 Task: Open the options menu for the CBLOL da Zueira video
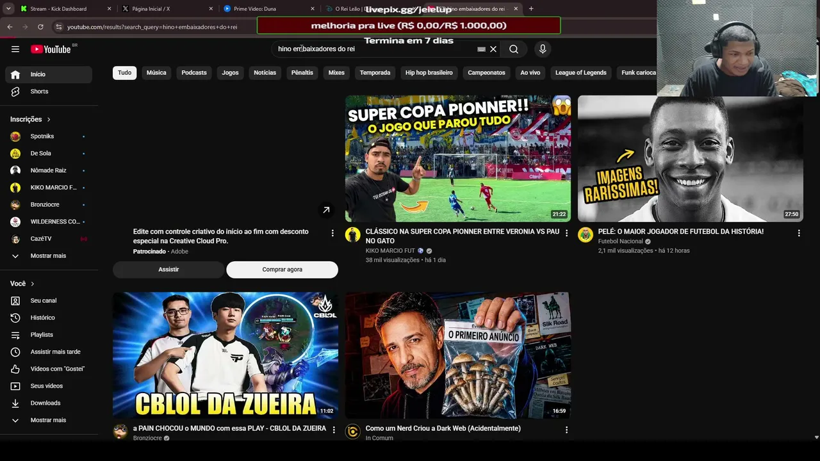point(334,430)
